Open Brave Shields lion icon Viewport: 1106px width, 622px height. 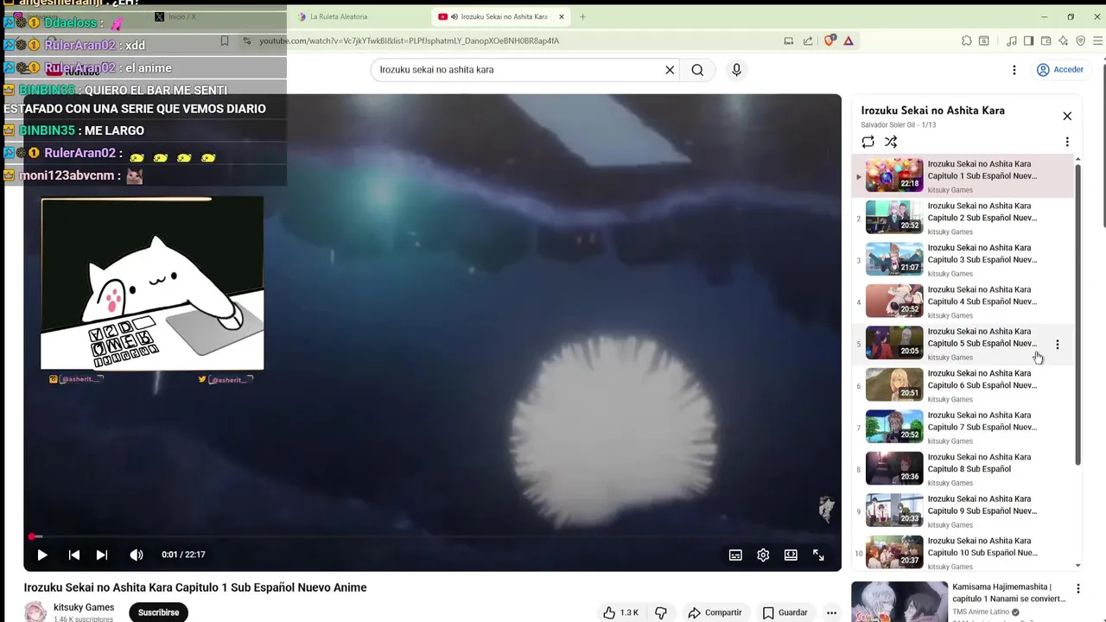[x=829, y=41]
